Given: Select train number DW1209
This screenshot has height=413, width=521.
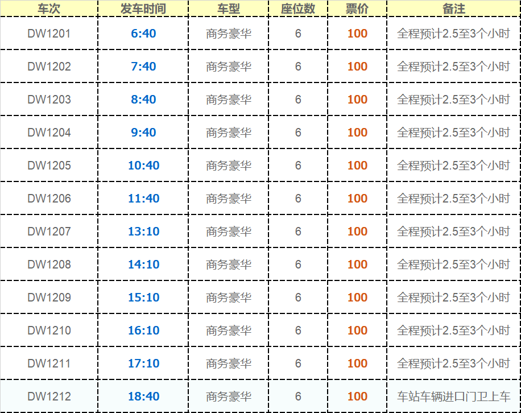Looking at the screenshot, I should [x=49, y=298].
